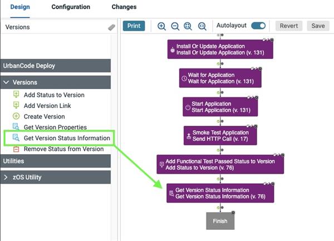Click the upload icon in Smoke Test node

pos(189,136)
